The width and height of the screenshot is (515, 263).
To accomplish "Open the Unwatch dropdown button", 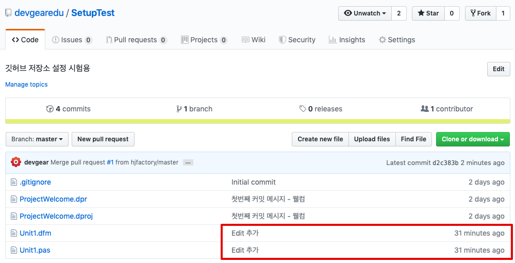I will (x=365, y=13).
